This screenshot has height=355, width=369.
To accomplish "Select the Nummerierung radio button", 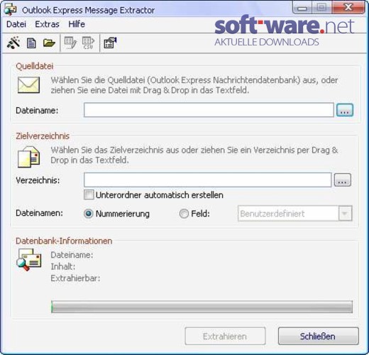I will [x=89, y=214].
